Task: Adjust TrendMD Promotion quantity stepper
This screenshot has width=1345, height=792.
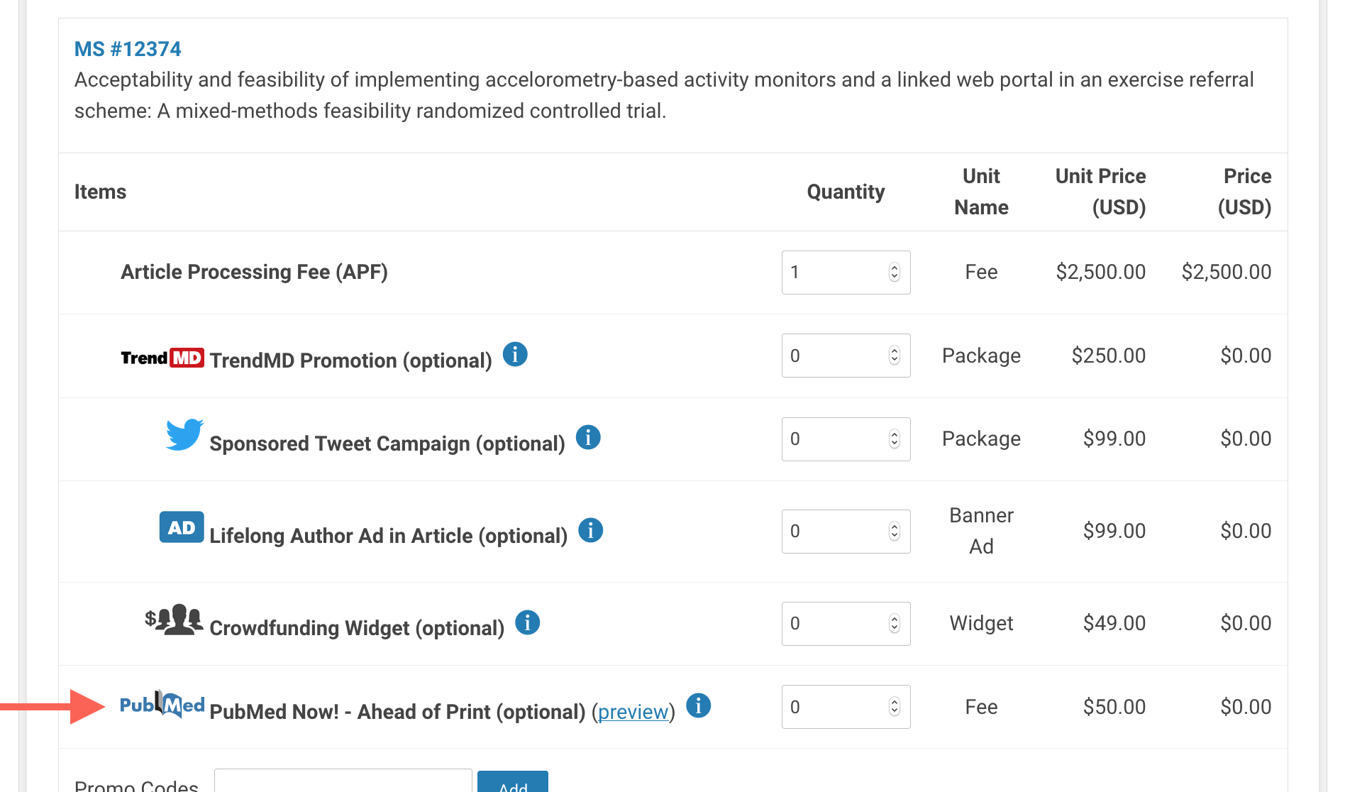Action: [894, 356]
